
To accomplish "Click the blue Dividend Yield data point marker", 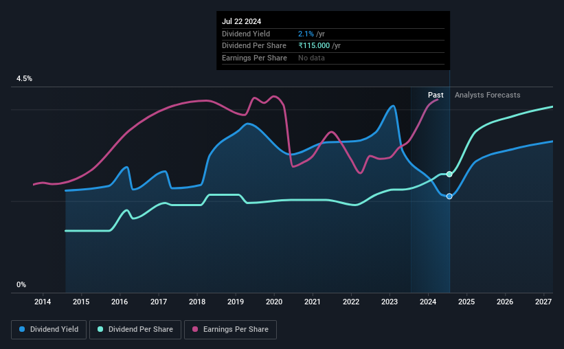I will (449, 196).
